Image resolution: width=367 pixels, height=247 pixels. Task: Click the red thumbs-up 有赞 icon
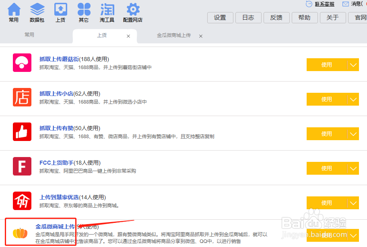point(22,132)
